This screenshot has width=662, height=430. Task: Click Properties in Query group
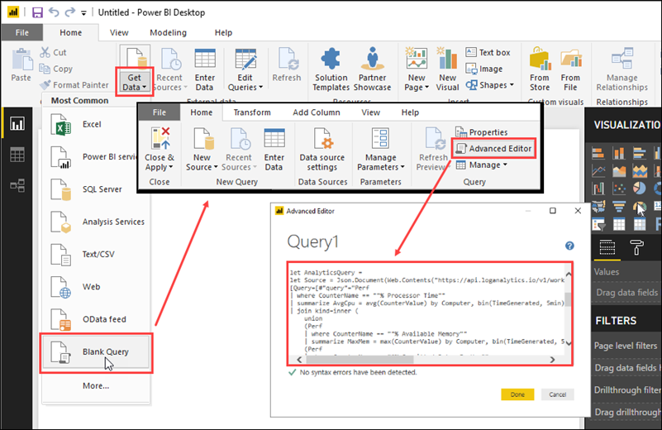point(482,132)
